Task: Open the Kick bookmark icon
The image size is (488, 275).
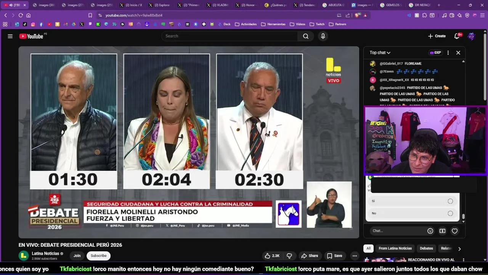Action: pos(98,24)
